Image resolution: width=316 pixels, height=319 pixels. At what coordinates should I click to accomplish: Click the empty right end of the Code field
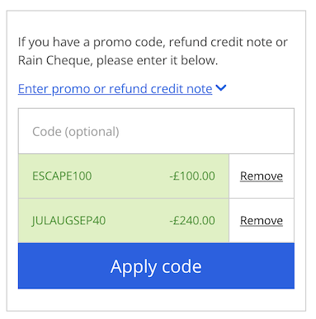[248, 131]
